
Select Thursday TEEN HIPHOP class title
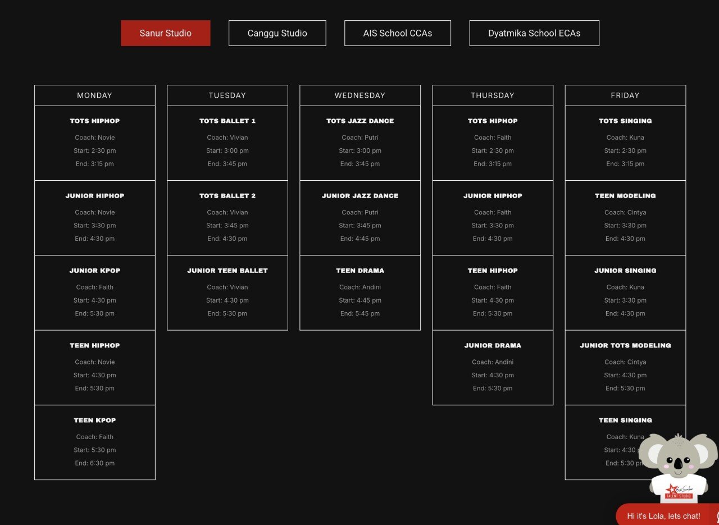point(493,271)
